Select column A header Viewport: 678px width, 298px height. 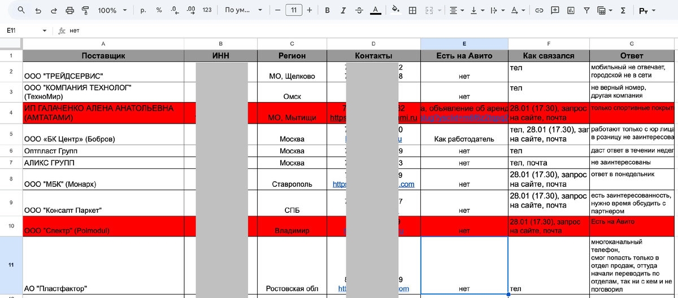(x=103, y=43)
